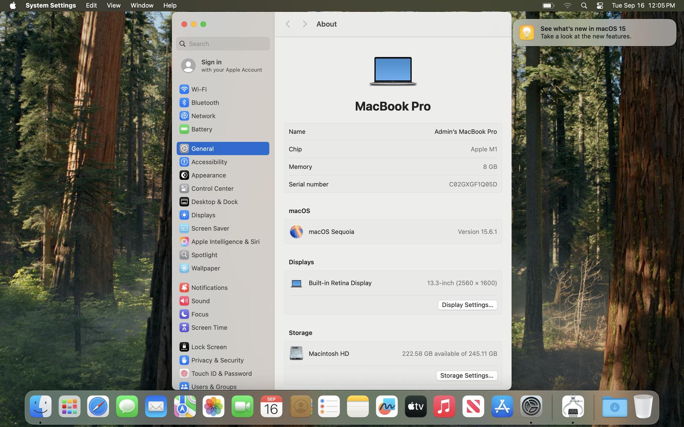Click 222.58 GB available of 245.11 GB
Viewport: 684px width, 427px height.
tap(450, 353)
